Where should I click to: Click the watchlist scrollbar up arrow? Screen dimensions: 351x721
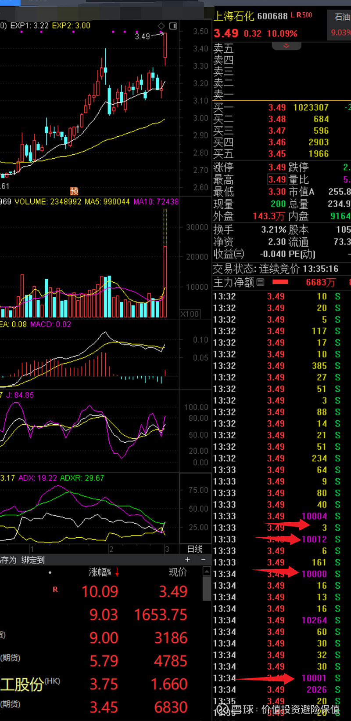pyautogui.click(x=207, y=571)
